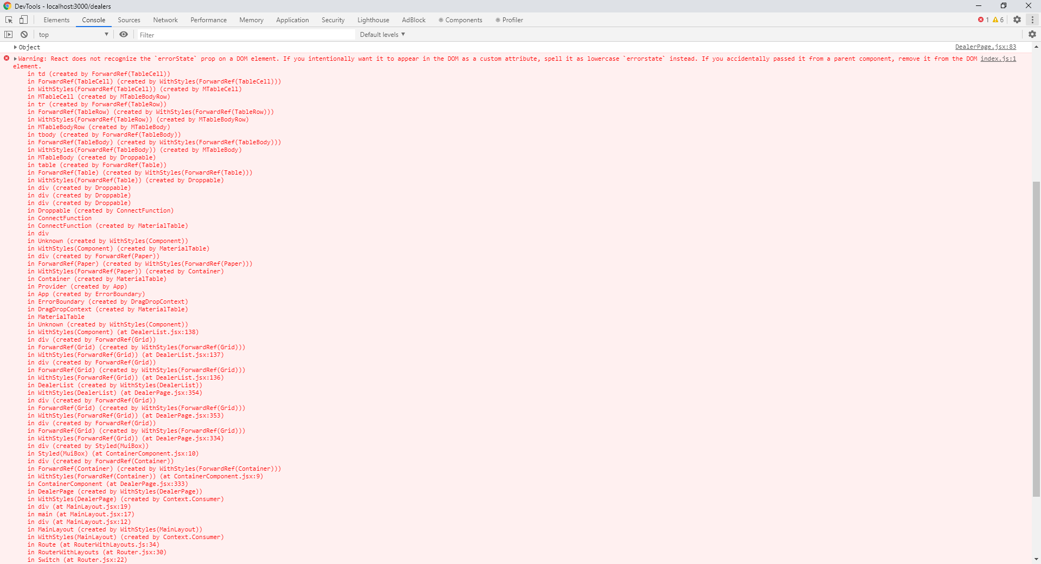Viewport: 1041px width, 564px height.
Task: Click the 'at DealerPage.jsx:354' stack line
Action: tap(115, 393)
